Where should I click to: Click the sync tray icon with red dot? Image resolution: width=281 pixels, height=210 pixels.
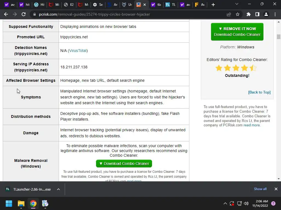232,203
